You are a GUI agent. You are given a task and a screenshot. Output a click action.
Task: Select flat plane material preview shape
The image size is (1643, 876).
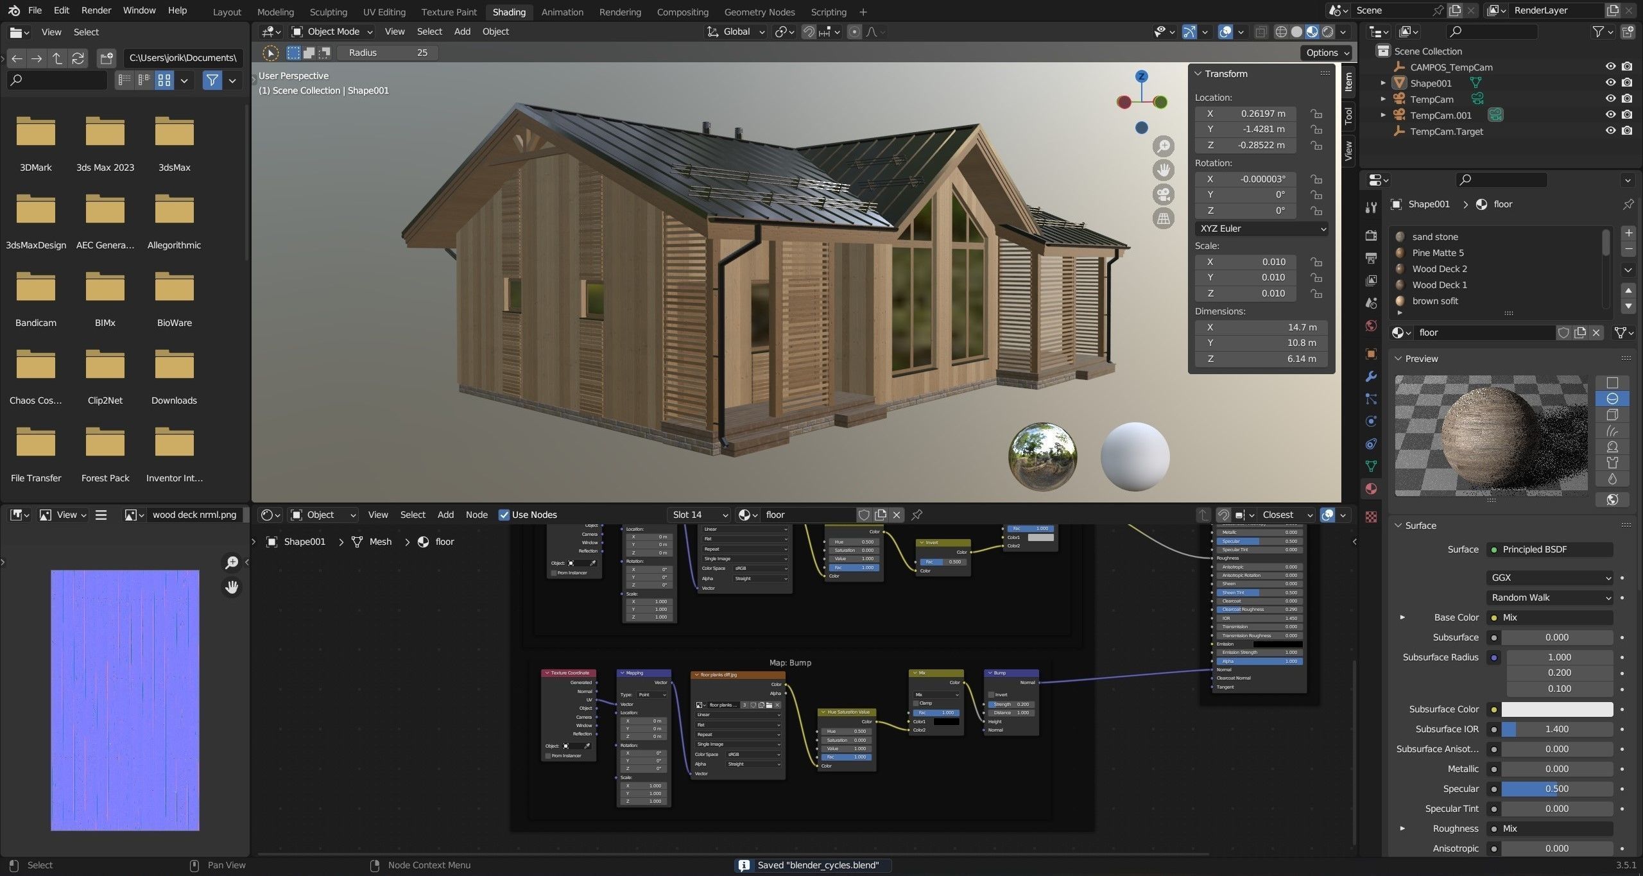coord(1612,382)
